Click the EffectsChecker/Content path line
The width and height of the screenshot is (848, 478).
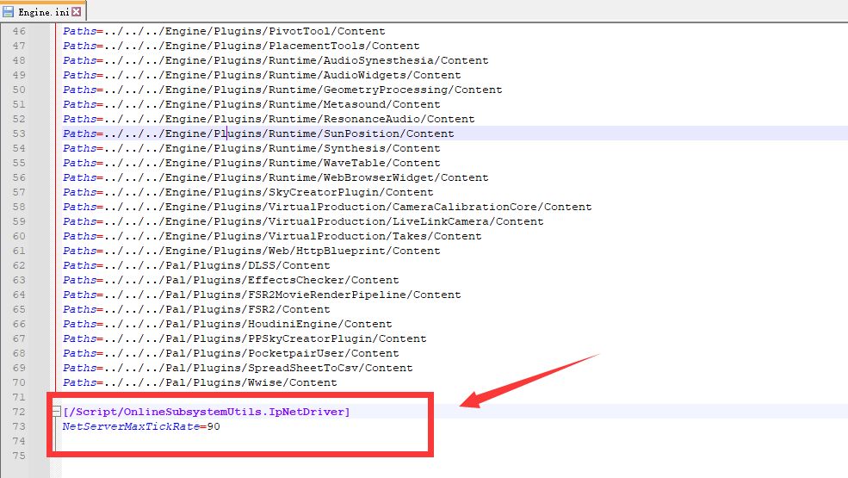pyautogui.click(x=231, y=279)
